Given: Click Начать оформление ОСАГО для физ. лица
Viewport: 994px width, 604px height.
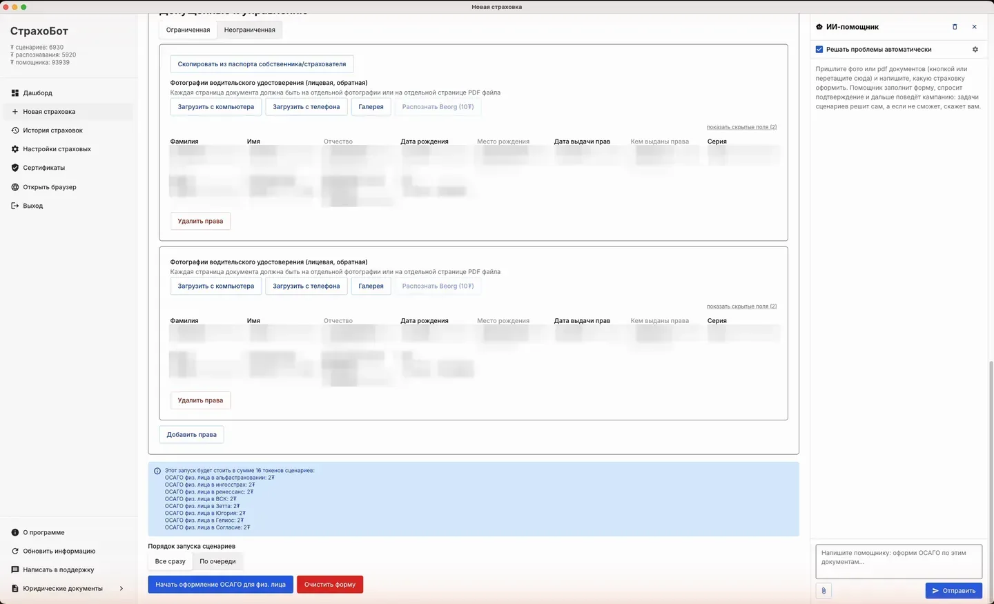Looking at the screenshot, I should tap(220, 584).
